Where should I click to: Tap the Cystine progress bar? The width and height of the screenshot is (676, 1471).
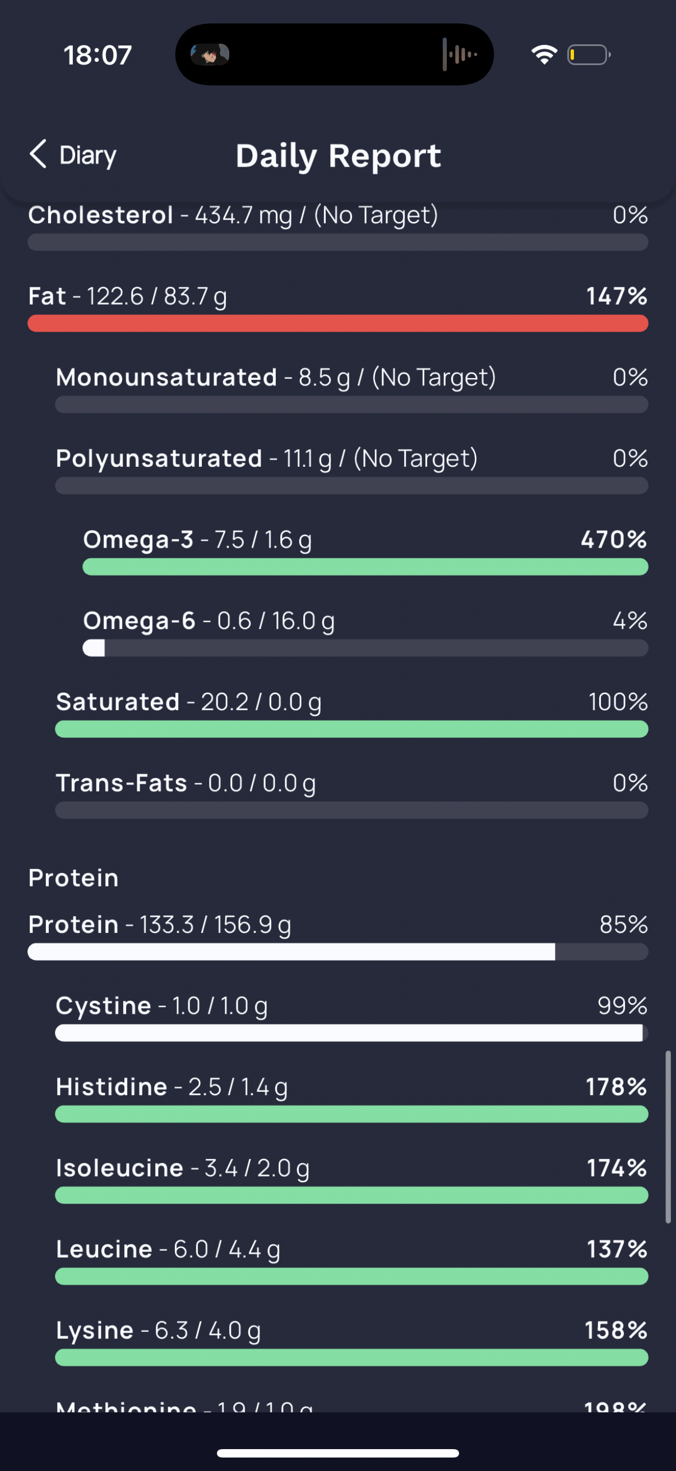tap(351, 1033)
